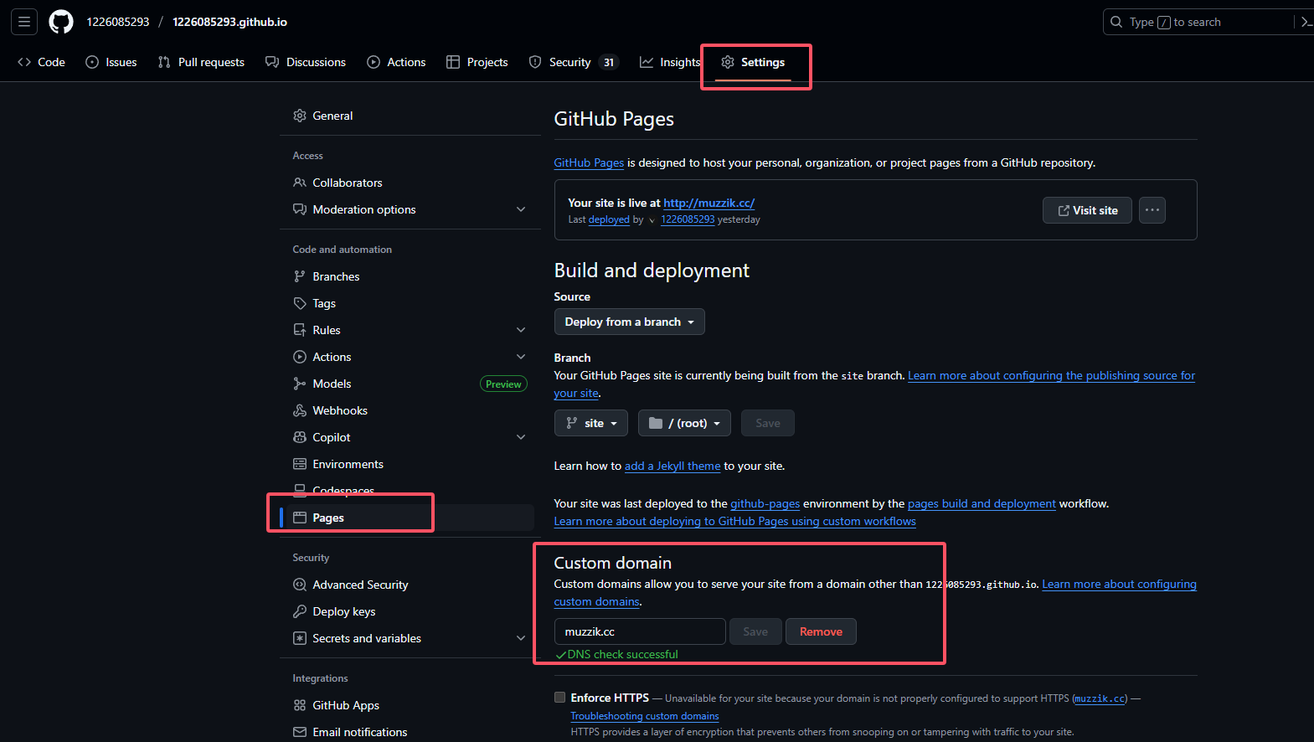Click the Rules icon in sidebar
The height and width of the screenshot is (742, 1314).
click(300, 330)
